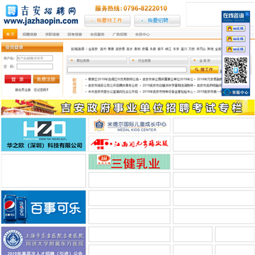This screenshot has width=255, height=255.
Task: Focus the 用户名 username input field
Action: [x=35, y=58]
